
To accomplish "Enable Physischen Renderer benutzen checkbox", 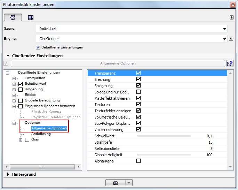I will tap(21, 106).
